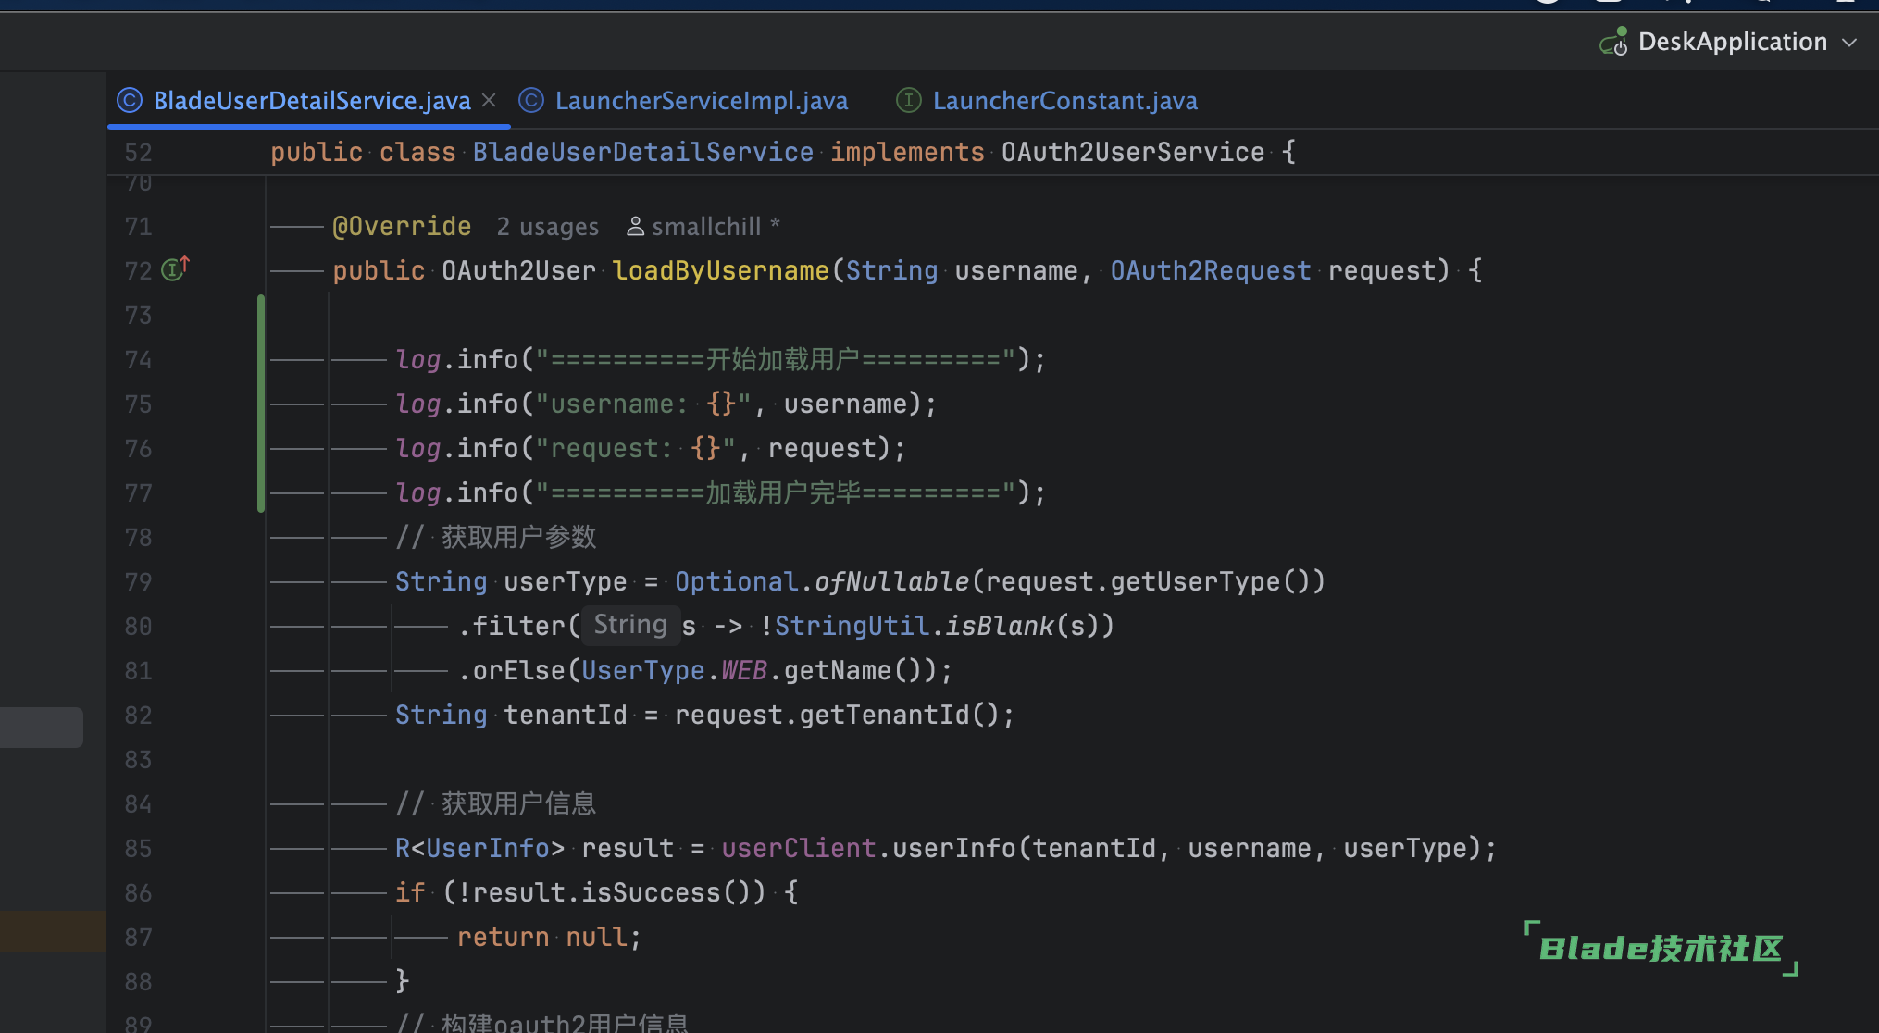Viewport: 1879px width, 1033px height.
Task: Click the OAuth2UserService interface name
Action: pos(1133,153)
